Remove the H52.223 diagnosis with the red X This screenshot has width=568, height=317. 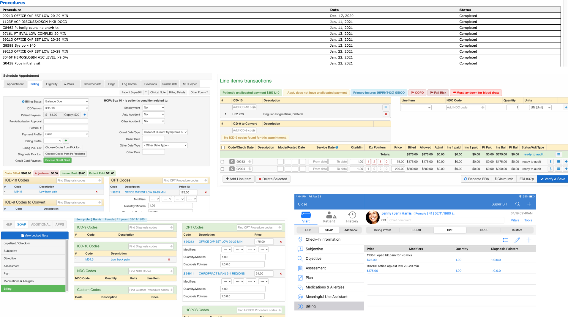[386, 114]
